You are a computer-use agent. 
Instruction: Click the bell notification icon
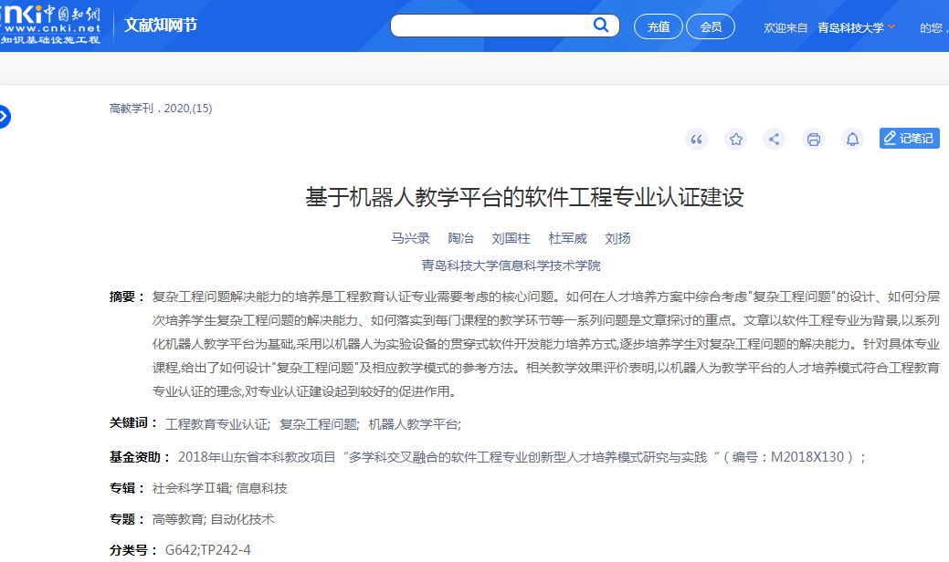(852, 139)
